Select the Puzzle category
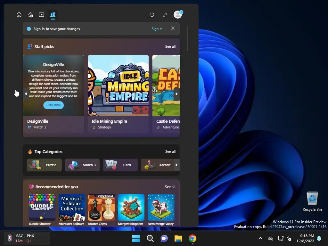This screenshot has height=246, width=328. [x=44, y=165]
